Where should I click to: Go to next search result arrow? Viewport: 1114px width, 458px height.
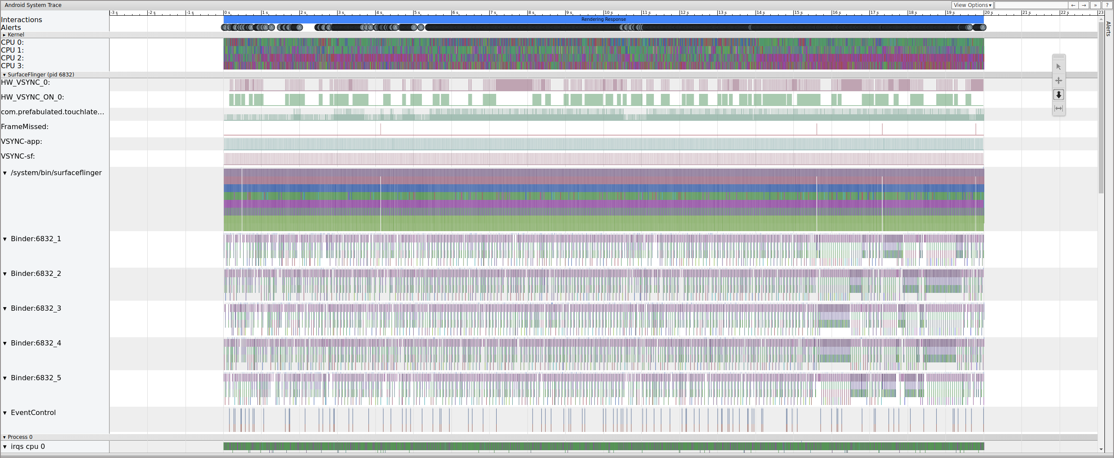click(1084, 5)
